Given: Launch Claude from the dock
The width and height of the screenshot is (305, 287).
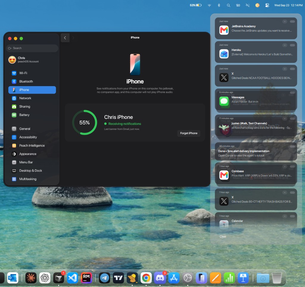Looking at the screenshot, I should point(31,278).
